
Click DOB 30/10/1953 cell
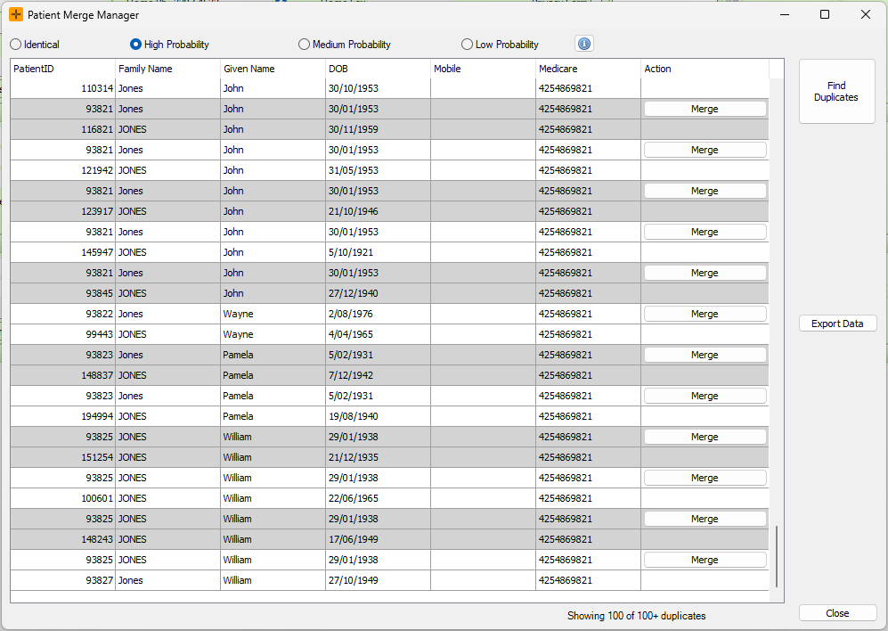pyautogui.click(x=378, y=88)
